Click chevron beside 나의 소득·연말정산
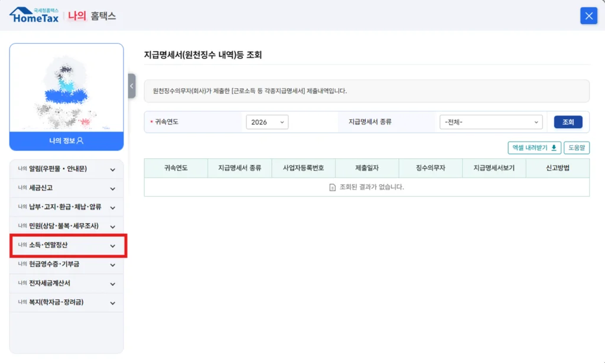 [113, 246]
